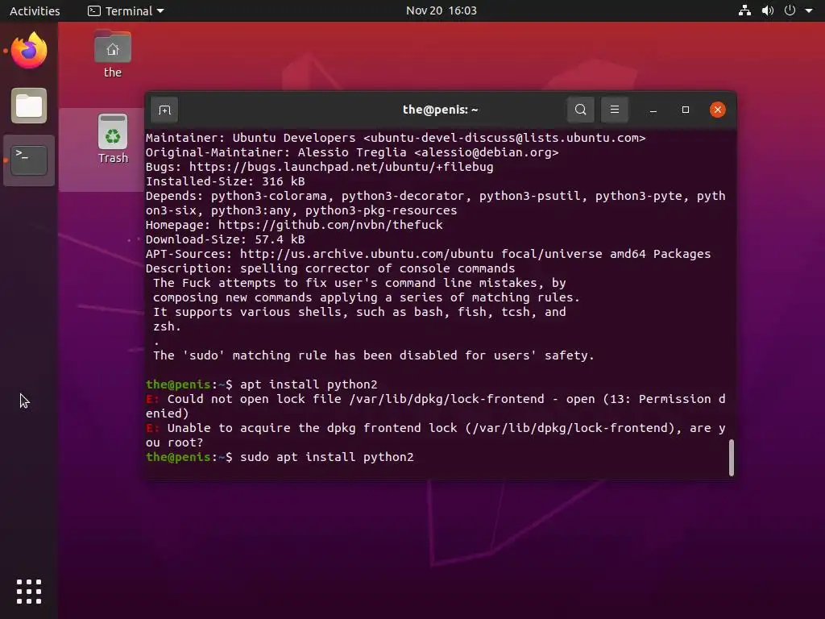Viewport: 825px width, 619px height.
Task: Open the Trash desktop icon
Action: tap(113, 139)
